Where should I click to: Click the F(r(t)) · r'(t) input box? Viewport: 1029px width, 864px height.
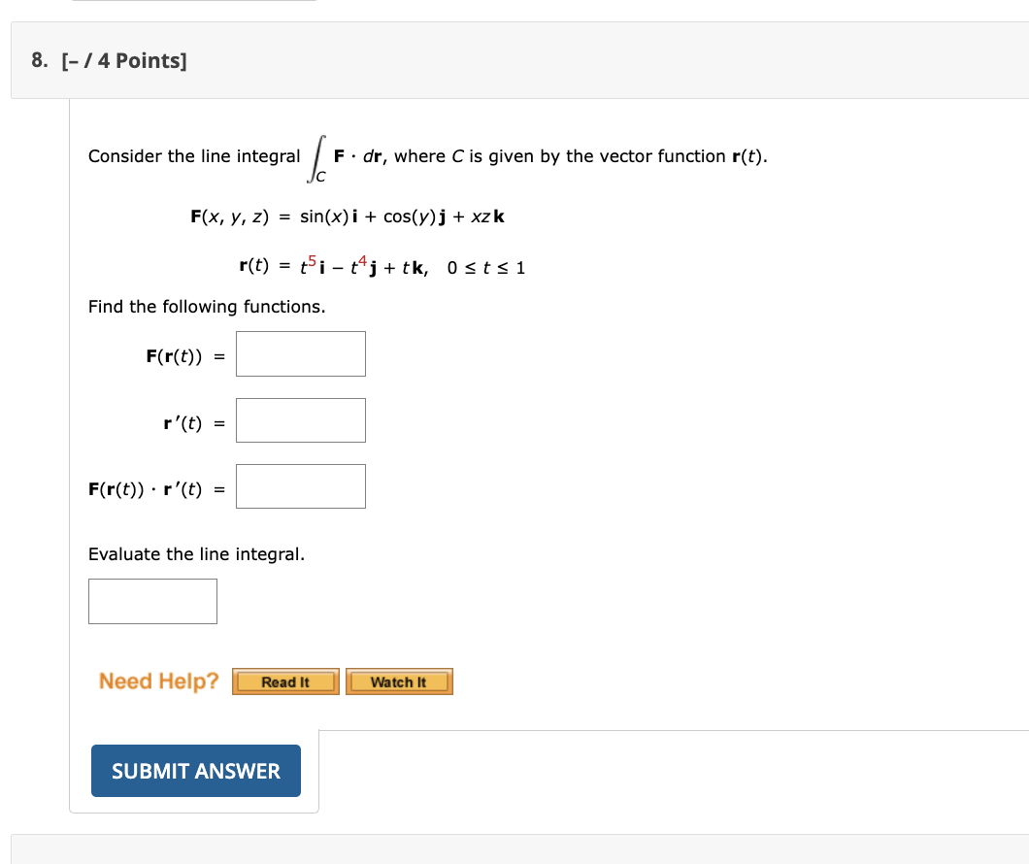tap(300, 485)
